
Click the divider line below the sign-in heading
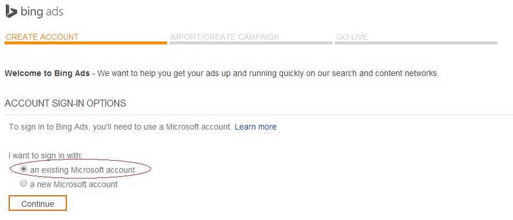(259, 115)
